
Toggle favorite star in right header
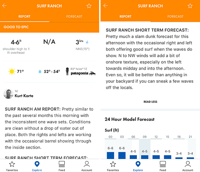[x=190, y=6]
